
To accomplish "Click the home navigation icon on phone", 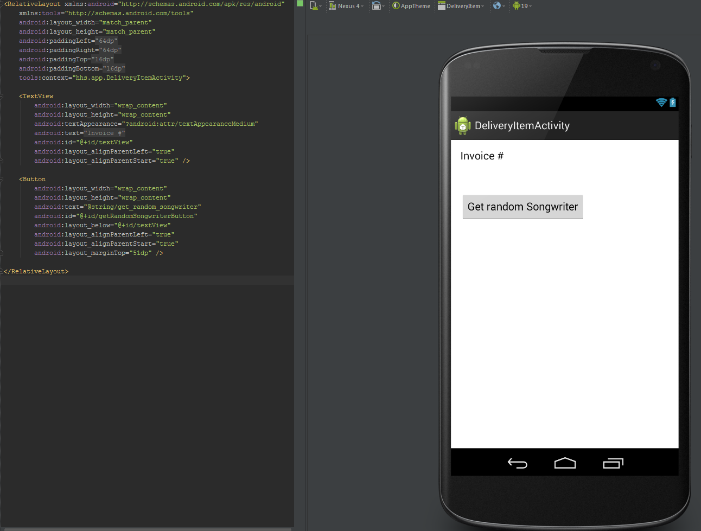I will pos(565,463).
